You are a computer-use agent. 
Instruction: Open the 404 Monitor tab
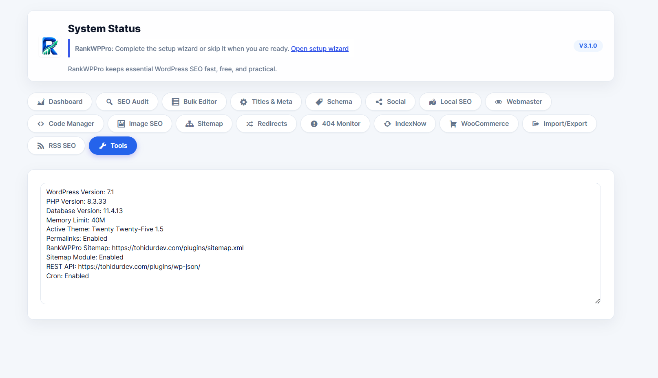[x=335, y=124]
